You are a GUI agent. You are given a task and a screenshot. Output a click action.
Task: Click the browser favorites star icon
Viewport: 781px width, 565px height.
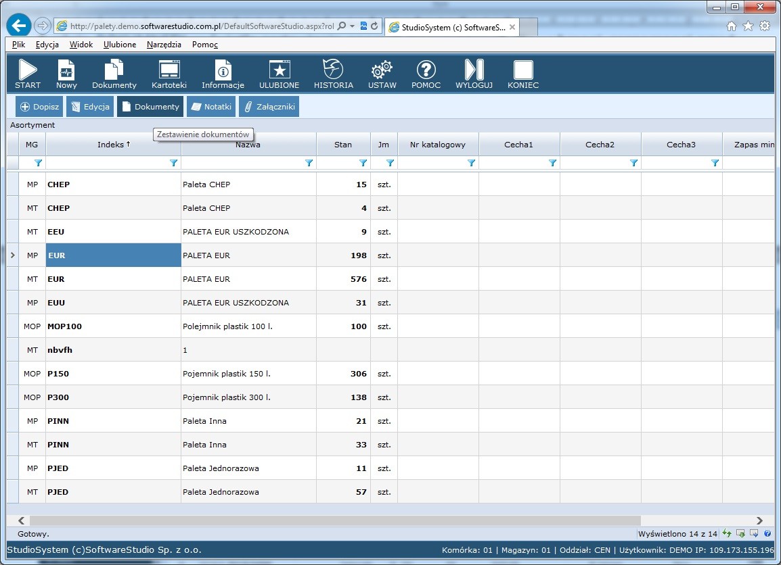coord(748,26)
